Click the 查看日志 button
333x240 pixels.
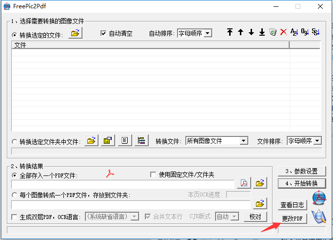pos(293,205)
